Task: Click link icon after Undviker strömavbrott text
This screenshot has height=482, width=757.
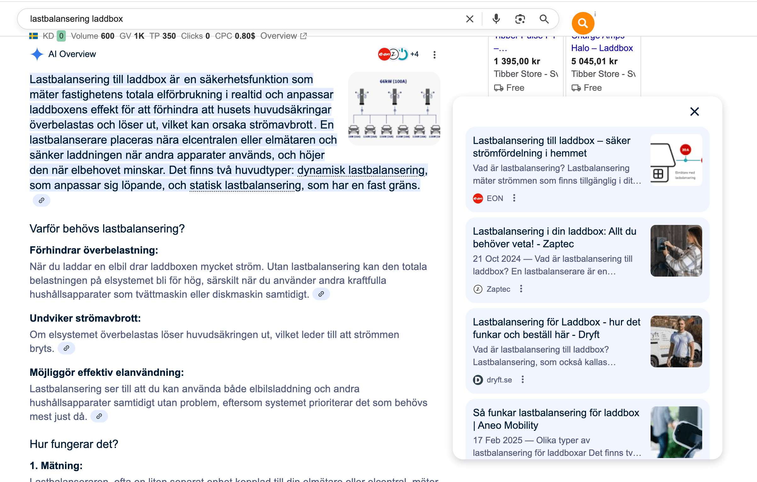Action: 66,348
